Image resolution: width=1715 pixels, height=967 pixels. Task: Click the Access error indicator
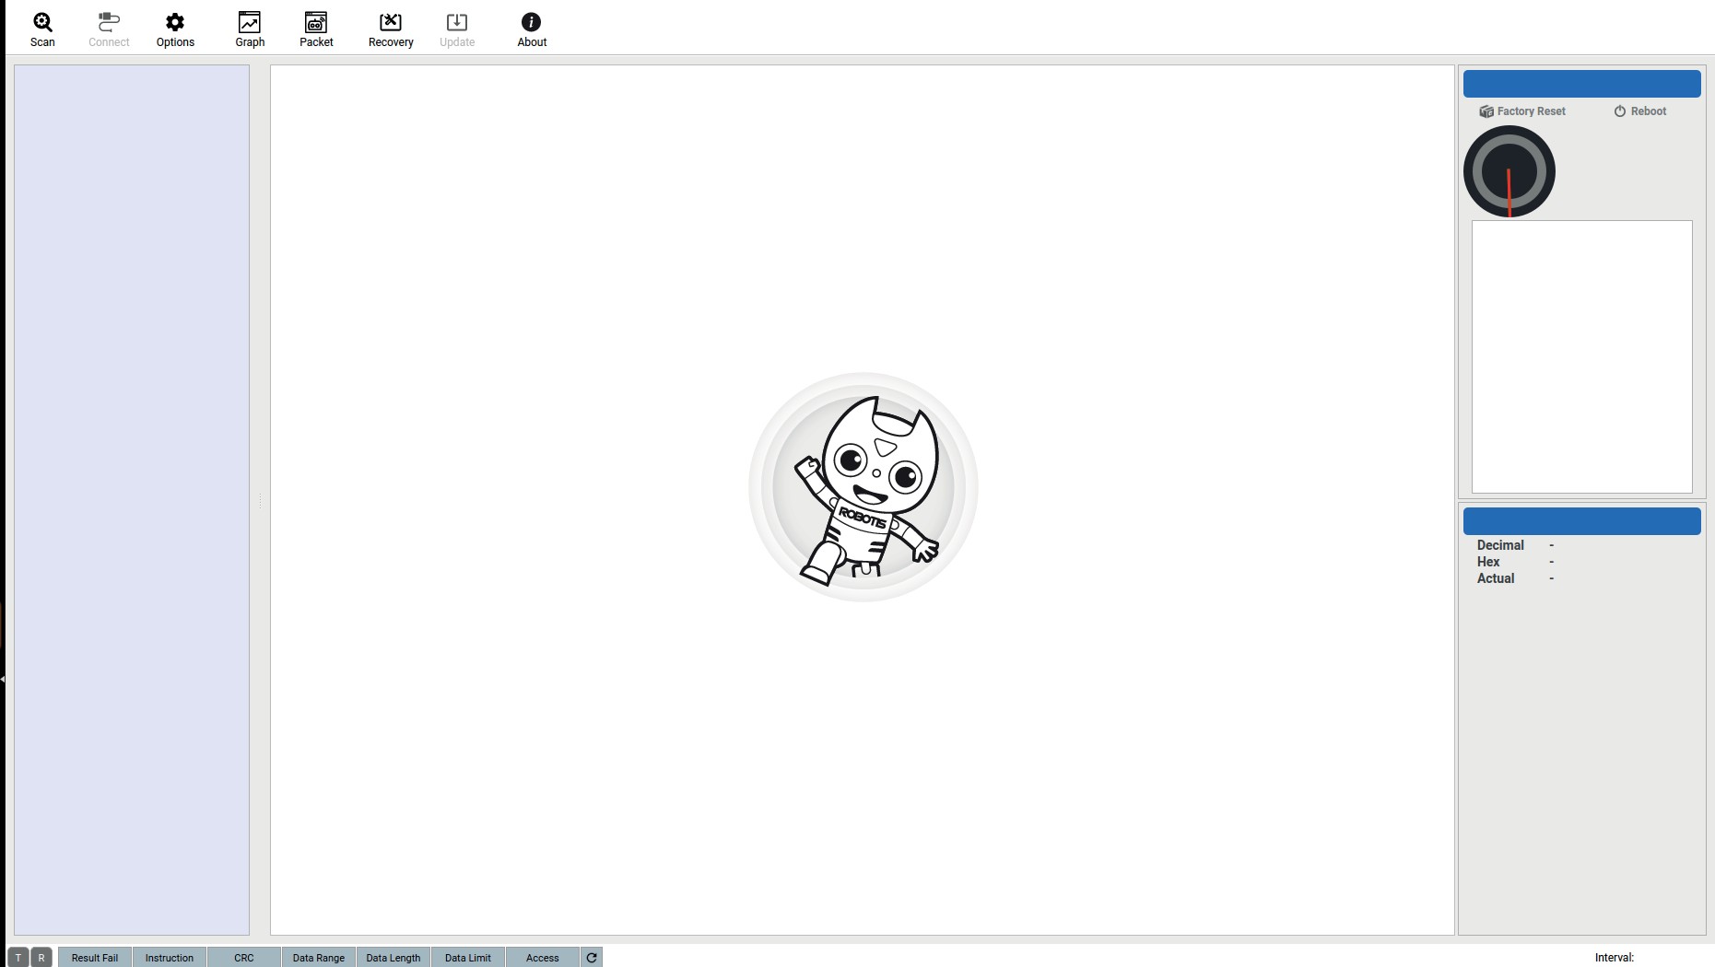pos(543,958)
